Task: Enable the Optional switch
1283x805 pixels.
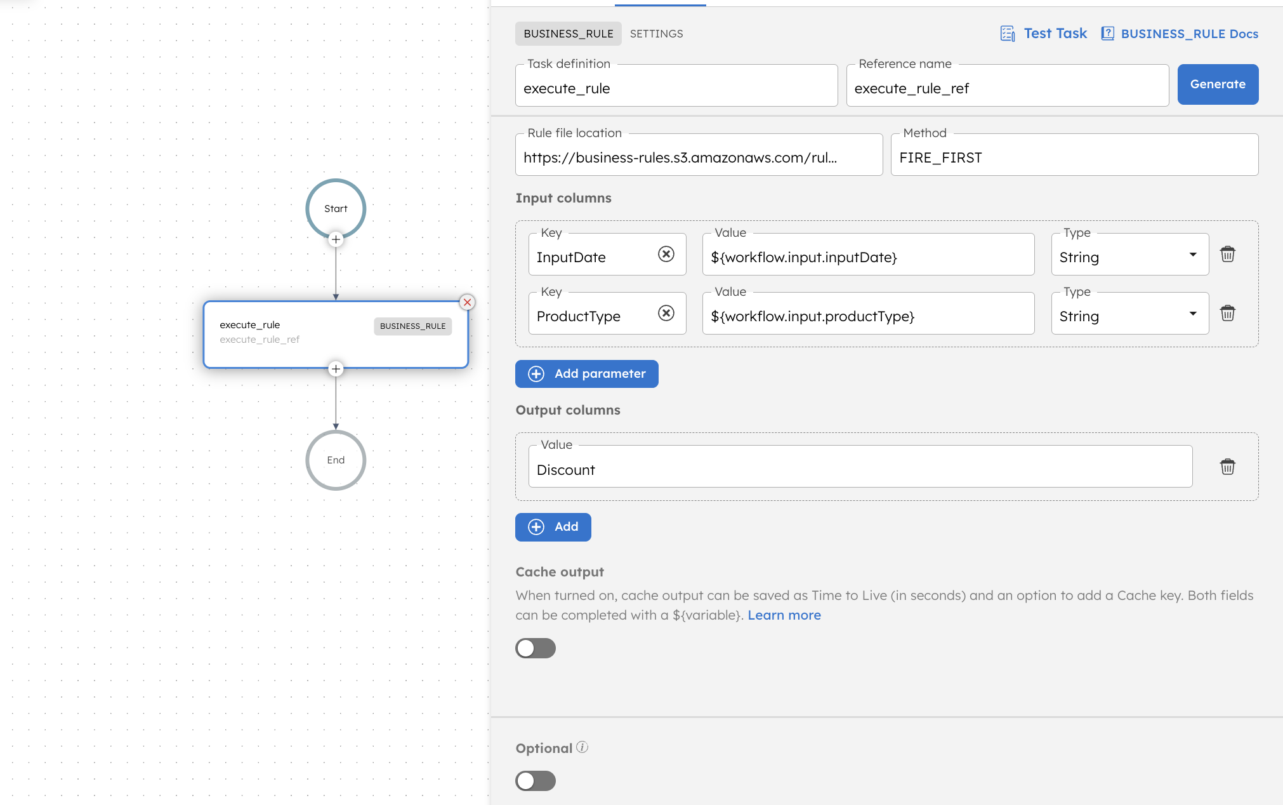Action: coord(535,781)
